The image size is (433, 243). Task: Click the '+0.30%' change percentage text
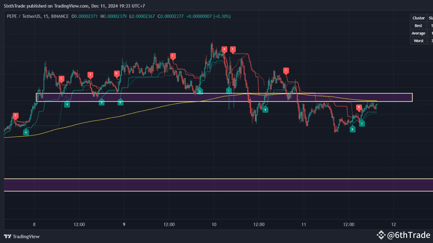[222, 16]
